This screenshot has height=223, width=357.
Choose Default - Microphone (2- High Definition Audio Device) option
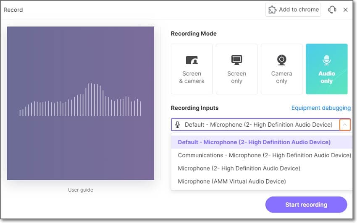261,142
